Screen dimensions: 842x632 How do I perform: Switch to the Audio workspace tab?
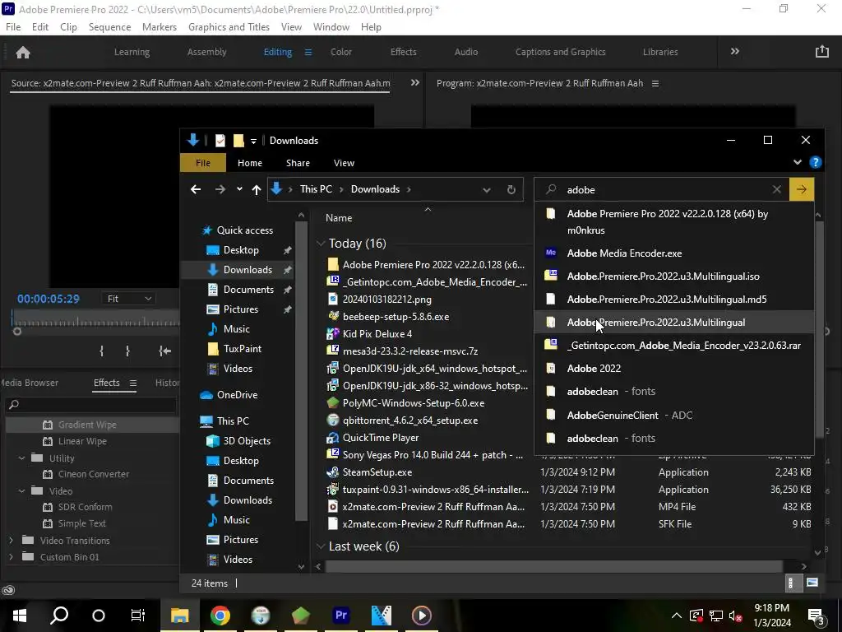(x=466, y=52)
